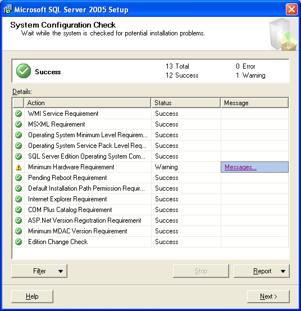Screen dimensions: 301x311
Task: Click the check icon for Edition Change Check
Action: click(19, 242)
